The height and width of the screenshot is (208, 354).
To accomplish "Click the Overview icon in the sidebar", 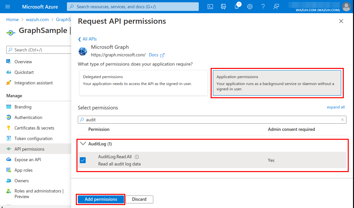I will pos(9,61).
